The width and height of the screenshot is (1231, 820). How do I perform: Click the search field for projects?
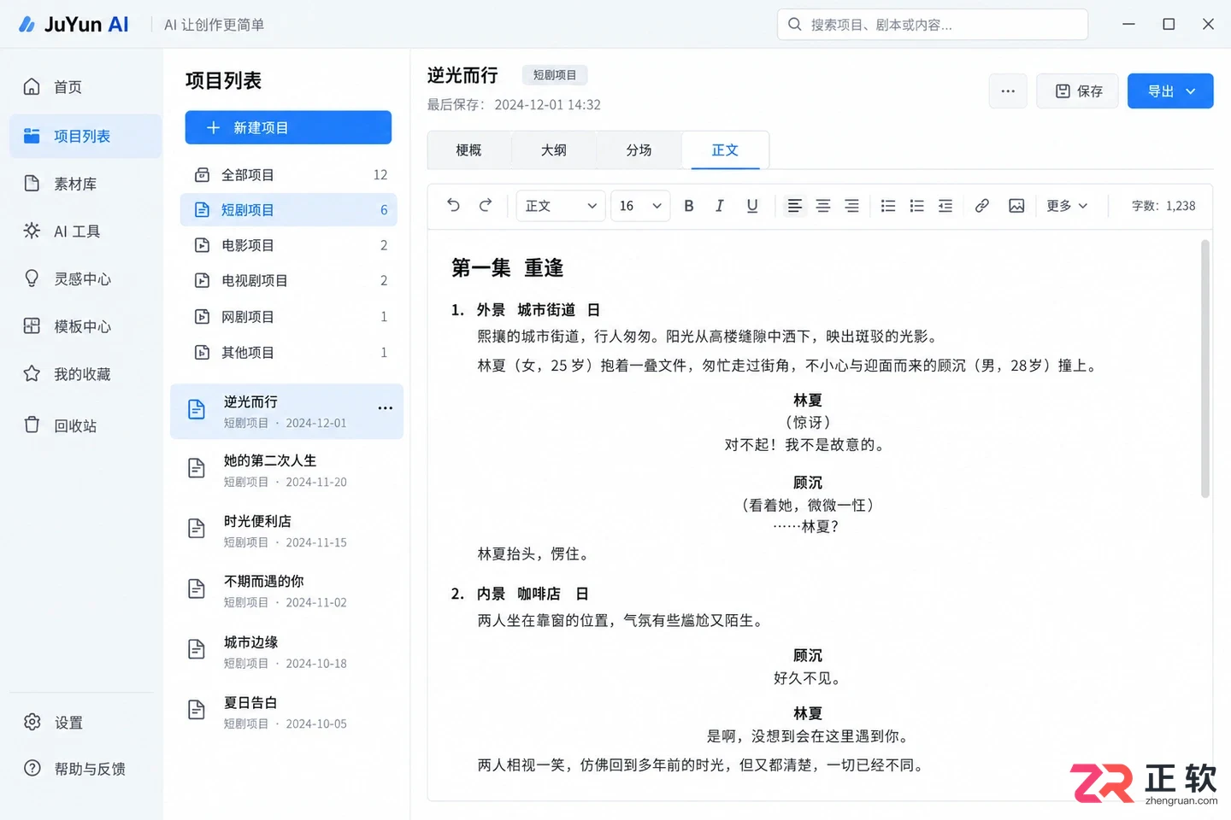[x=933, y=25]
